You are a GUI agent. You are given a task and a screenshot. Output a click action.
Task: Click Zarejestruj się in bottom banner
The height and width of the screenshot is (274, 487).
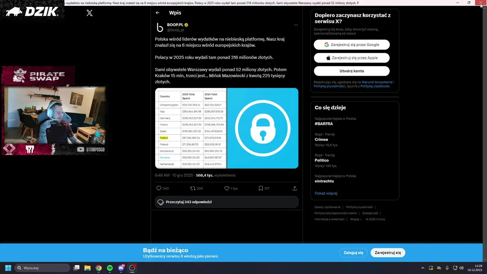[388, 253]
